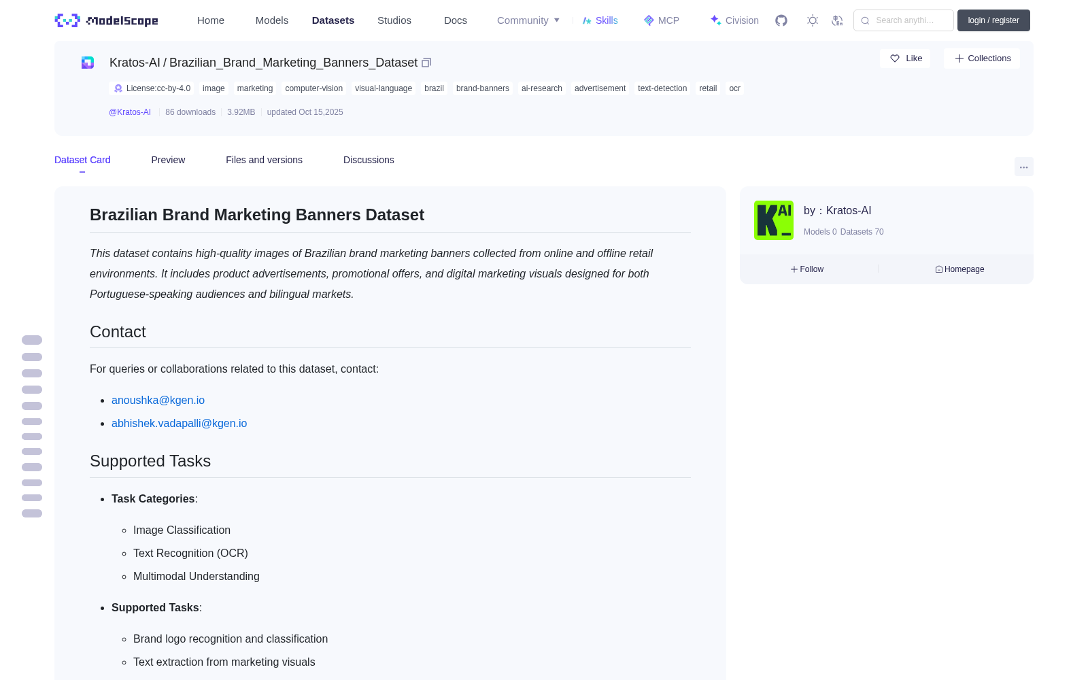Like this dataset
1088x680 pixels.
905,58
